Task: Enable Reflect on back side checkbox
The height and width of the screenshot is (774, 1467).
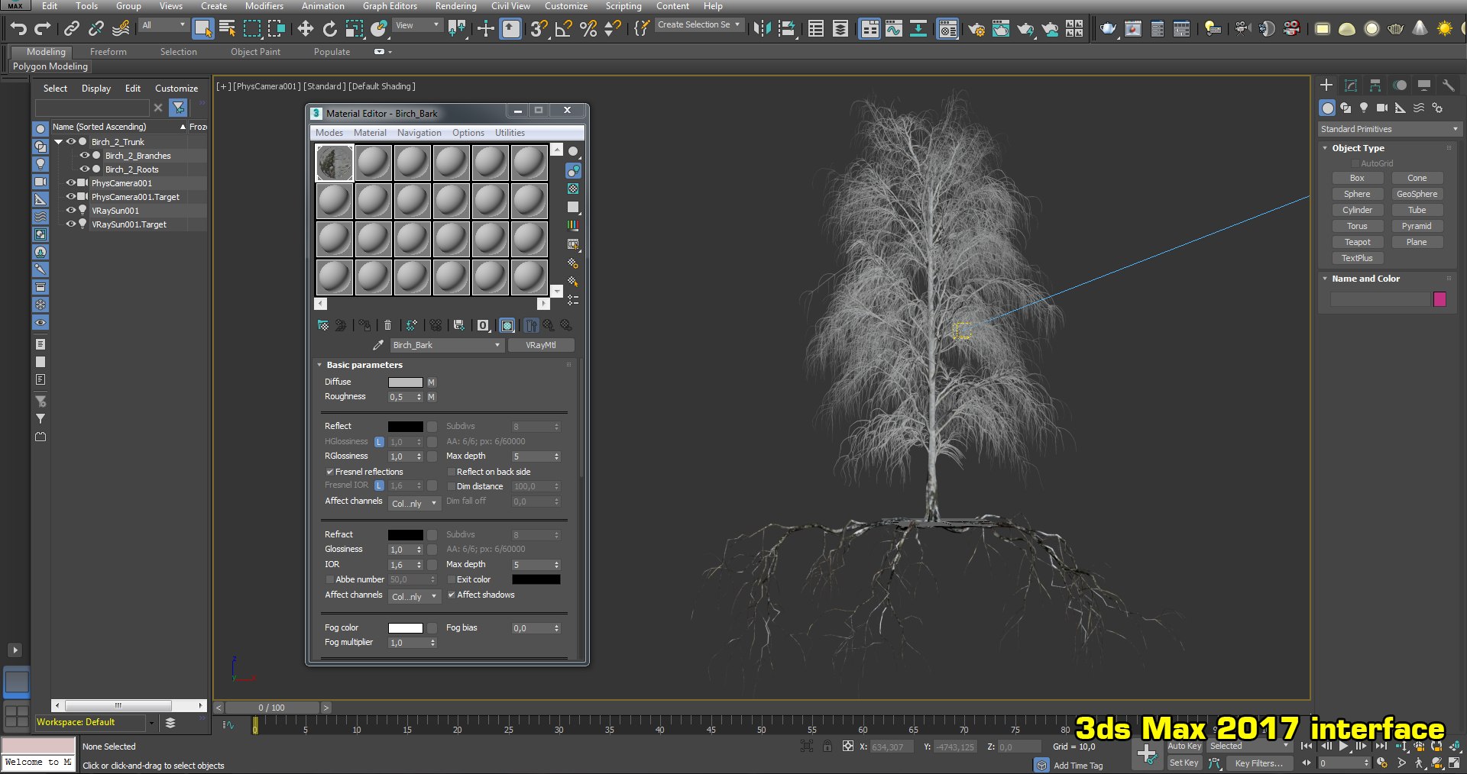Action: pyautogui.click(x=451, y=472)
